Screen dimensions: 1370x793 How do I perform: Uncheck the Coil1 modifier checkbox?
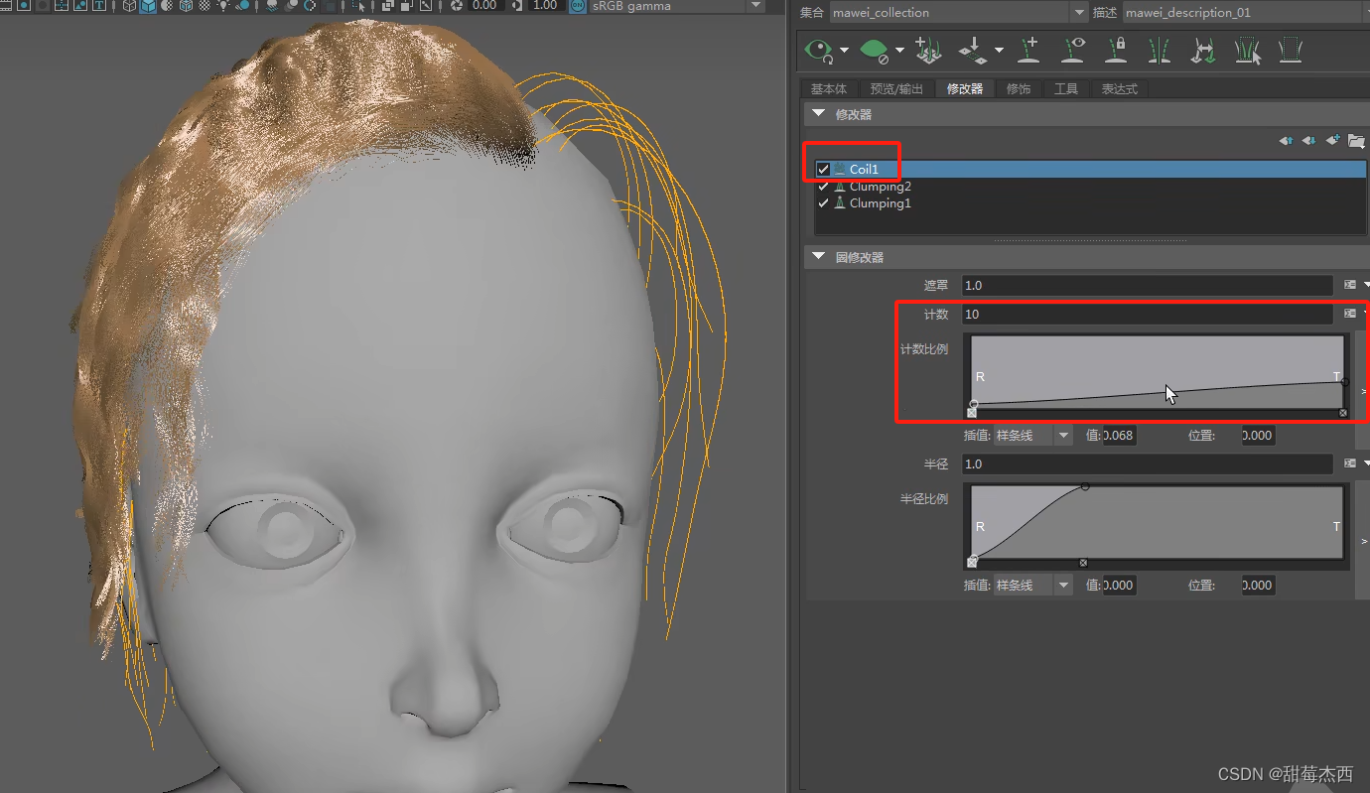click(822, 169)
